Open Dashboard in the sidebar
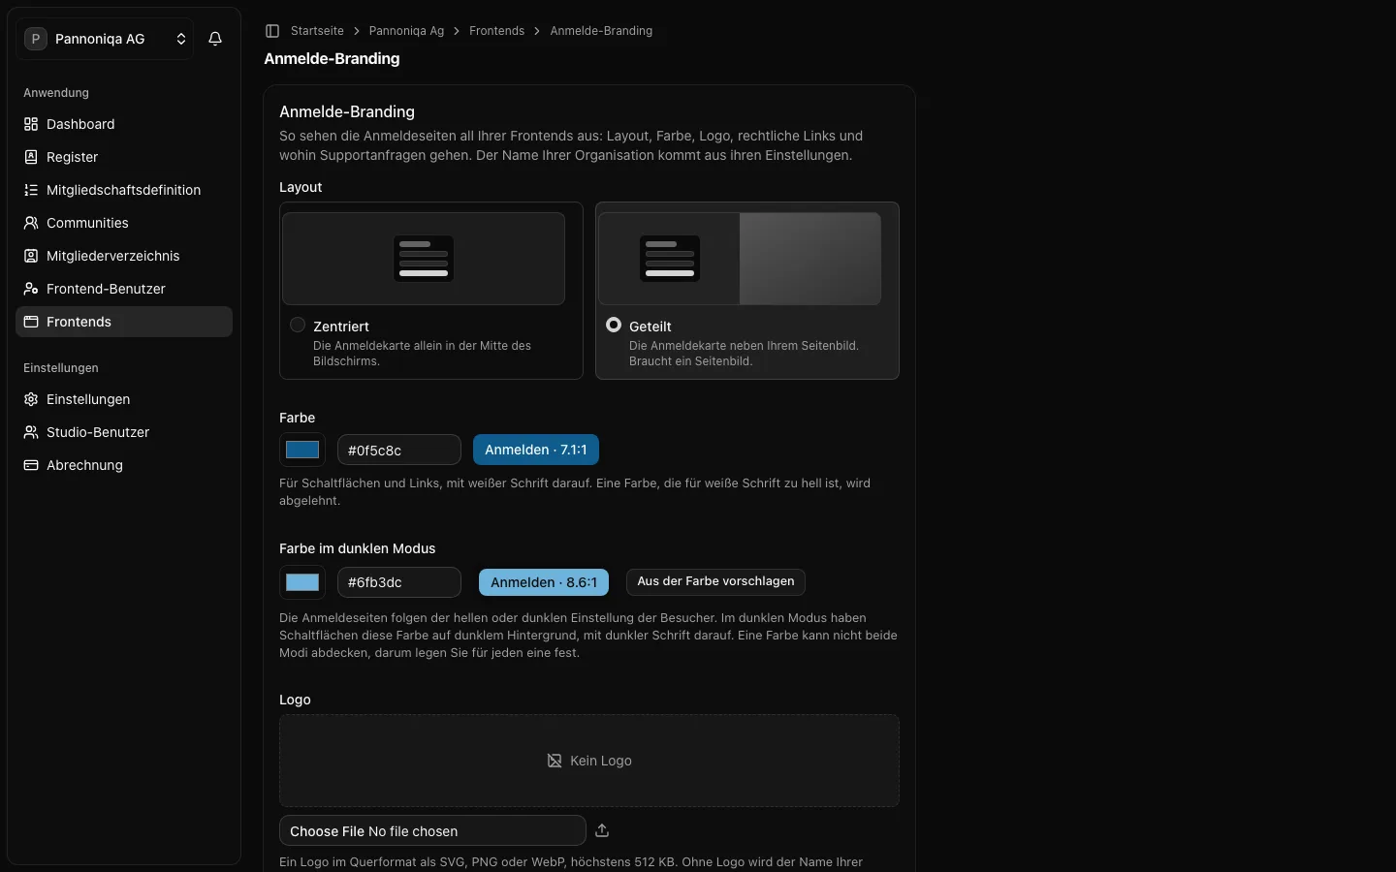Viewport: 1396px width, 872px height. pyautogui.click(x=124, y=124)
